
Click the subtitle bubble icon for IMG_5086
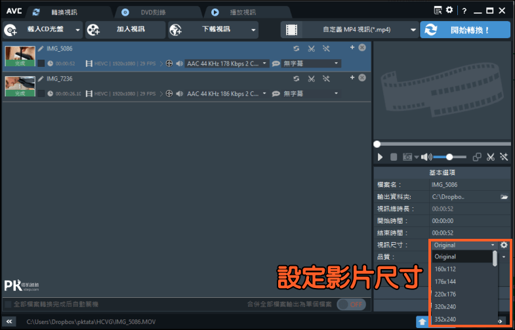pos(276,64)
